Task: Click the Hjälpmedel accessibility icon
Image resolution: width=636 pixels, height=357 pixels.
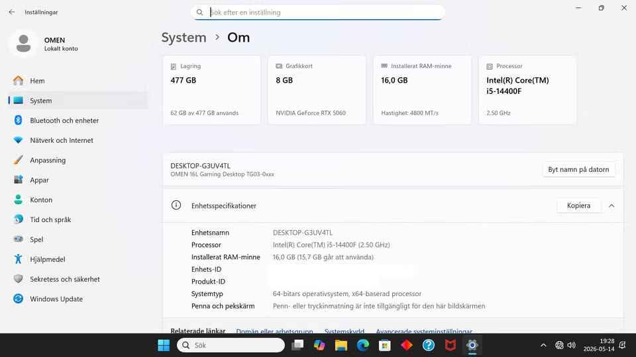Action: click(19, 259)
